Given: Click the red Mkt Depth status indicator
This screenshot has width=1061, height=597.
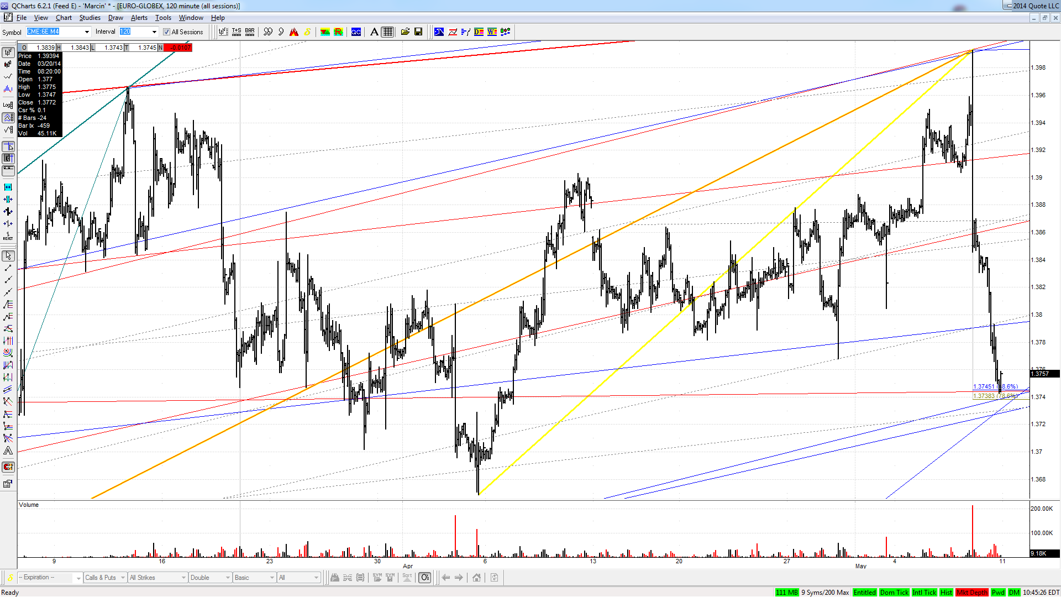Looking at the screenshot, I should coord(971,593).
